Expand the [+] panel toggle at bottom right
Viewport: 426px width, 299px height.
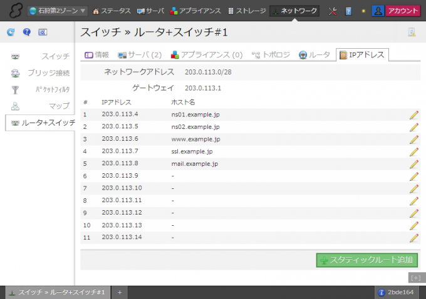pyautogui.click(x=415, y=276)
